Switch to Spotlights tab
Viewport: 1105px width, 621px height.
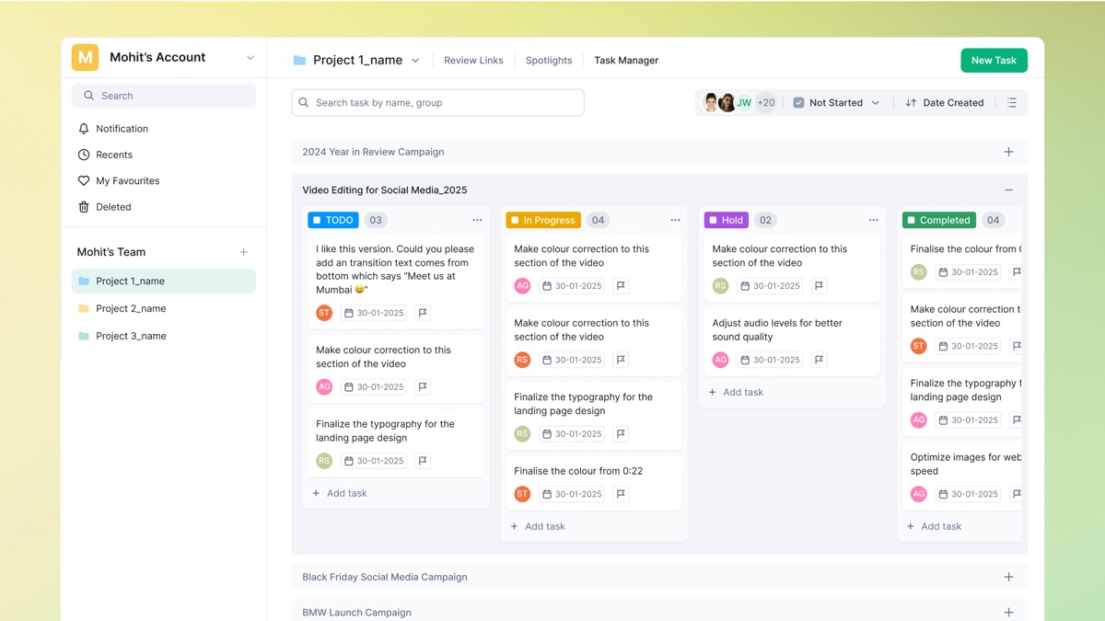[x=549, y=61]
